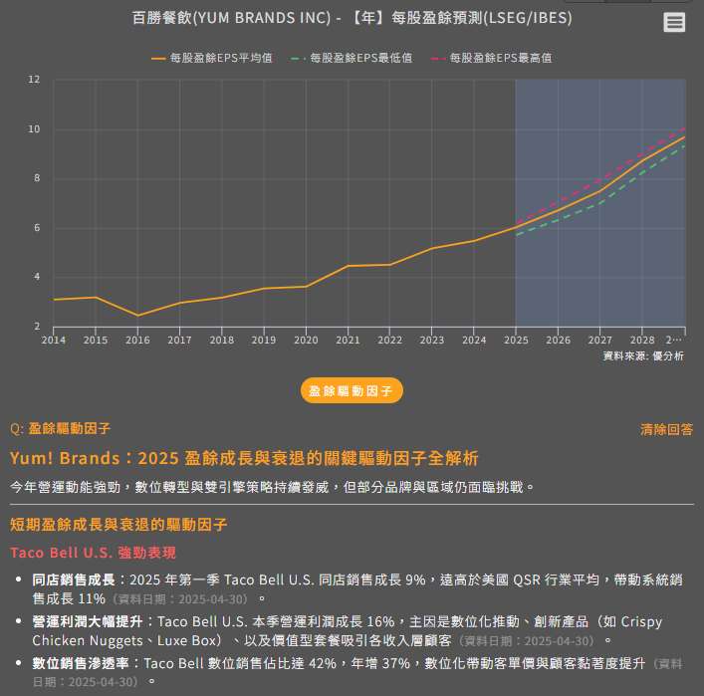Click the 同店銷售成長 bullet label

coord(74,580)
